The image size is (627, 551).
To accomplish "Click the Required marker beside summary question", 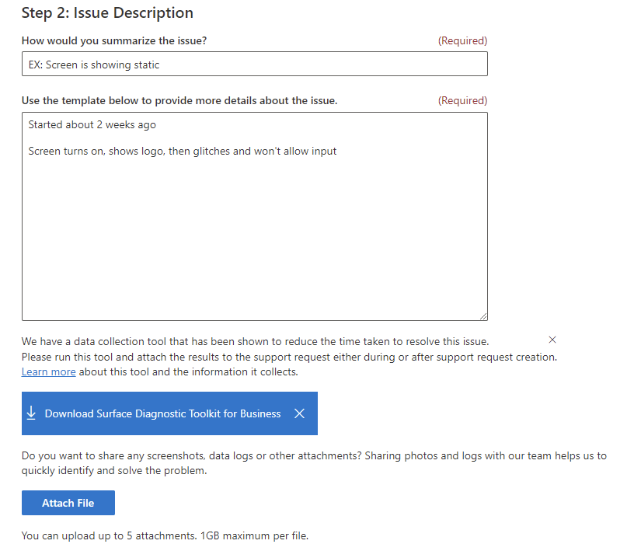I will [x=462, y=40].
